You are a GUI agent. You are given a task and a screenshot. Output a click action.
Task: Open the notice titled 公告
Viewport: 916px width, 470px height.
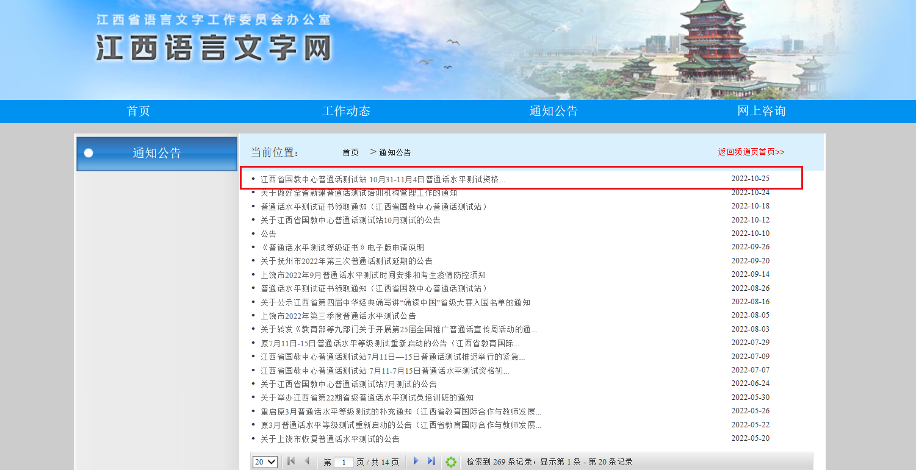[x=269, y=234]
